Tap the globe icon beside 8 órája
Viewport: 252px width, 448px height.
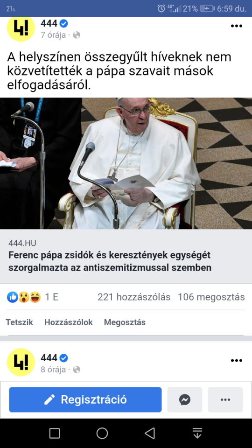(77, 370)
